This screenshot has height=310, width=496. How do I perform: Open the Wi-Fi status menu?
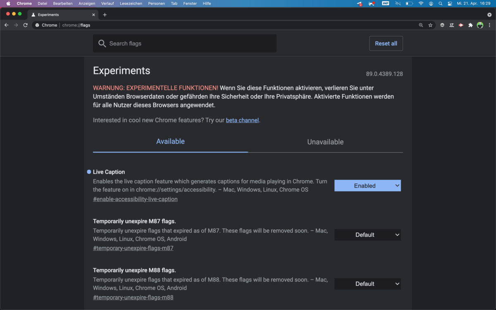coord(421,3)
